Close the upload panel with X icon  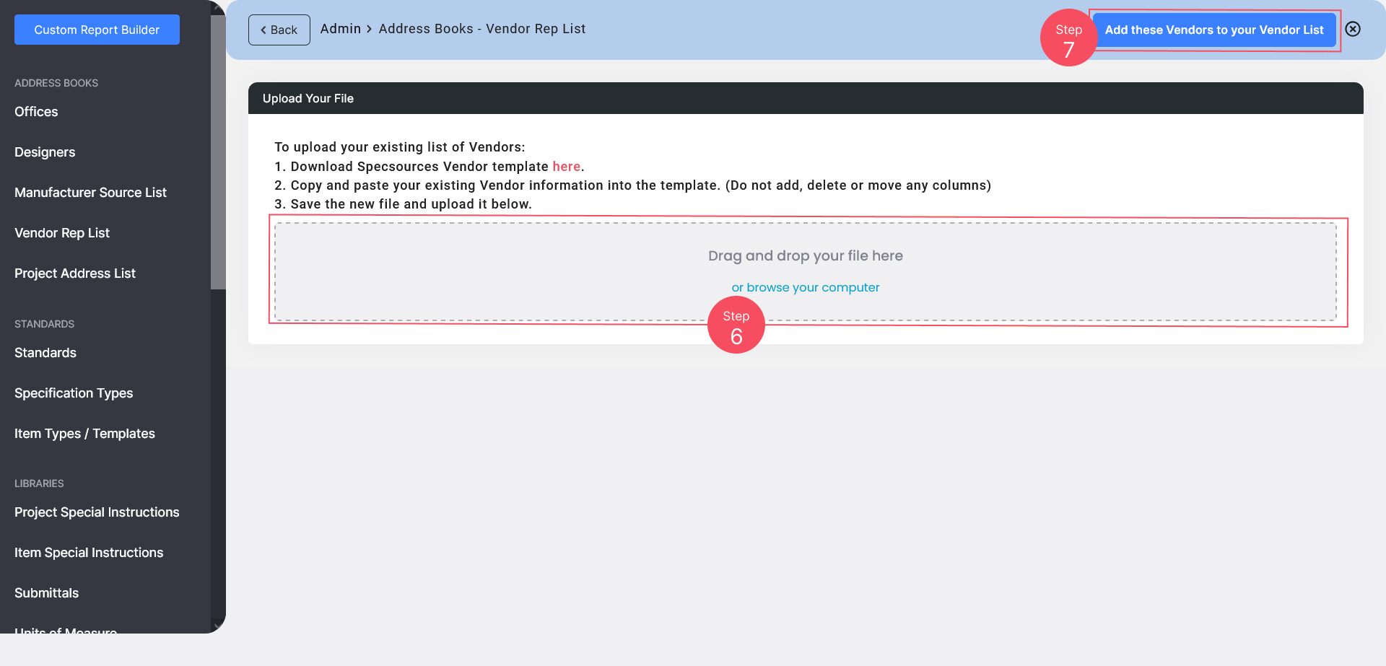(1353, 29)
